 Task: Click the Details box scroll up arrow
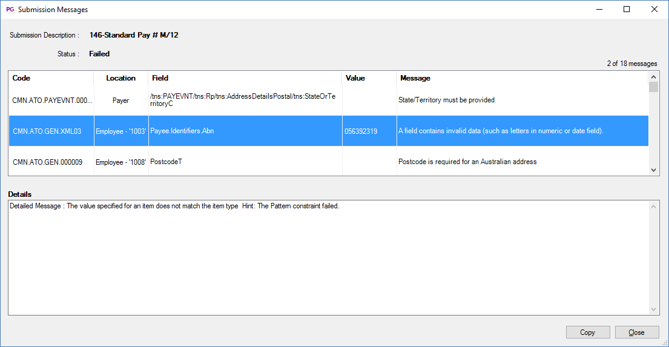coord(653,207)
